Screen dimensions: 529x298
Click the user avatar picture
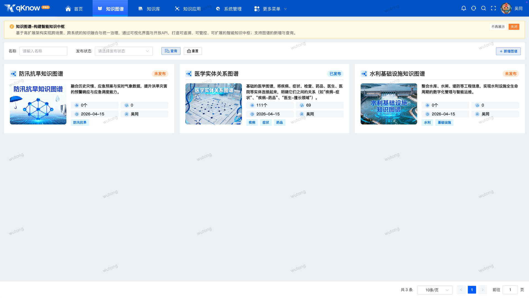506,8
